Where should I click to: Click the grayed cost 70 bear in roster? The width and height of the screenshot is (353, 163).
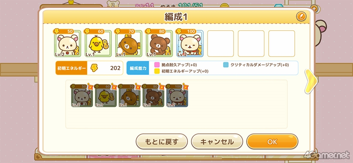point(130,96)
